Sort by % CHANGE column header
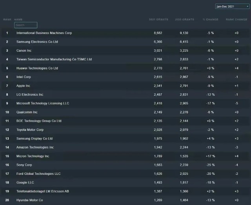Screen dimensions: 251x205 pos(210,19)
